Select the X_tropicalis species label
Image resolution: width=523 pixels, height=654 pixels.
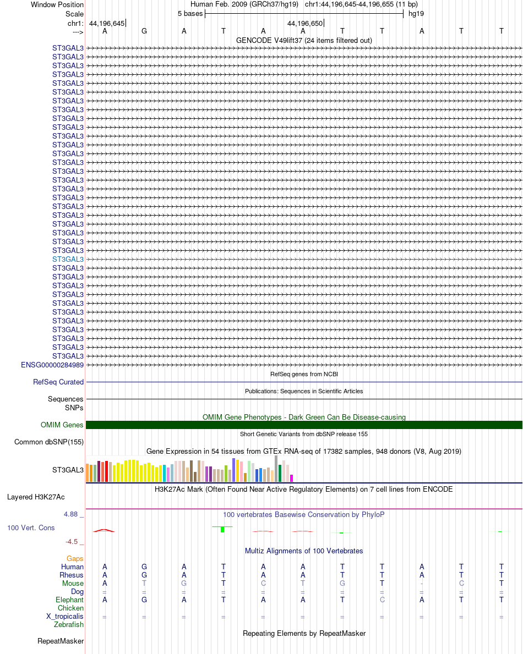65,617
